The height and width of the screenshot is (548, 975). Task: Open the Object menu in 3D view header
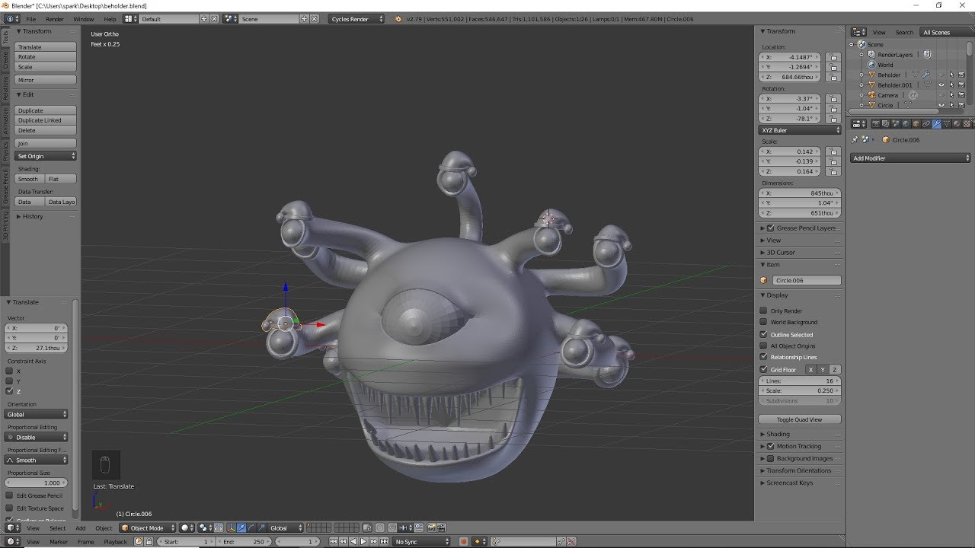coord(104,527)
